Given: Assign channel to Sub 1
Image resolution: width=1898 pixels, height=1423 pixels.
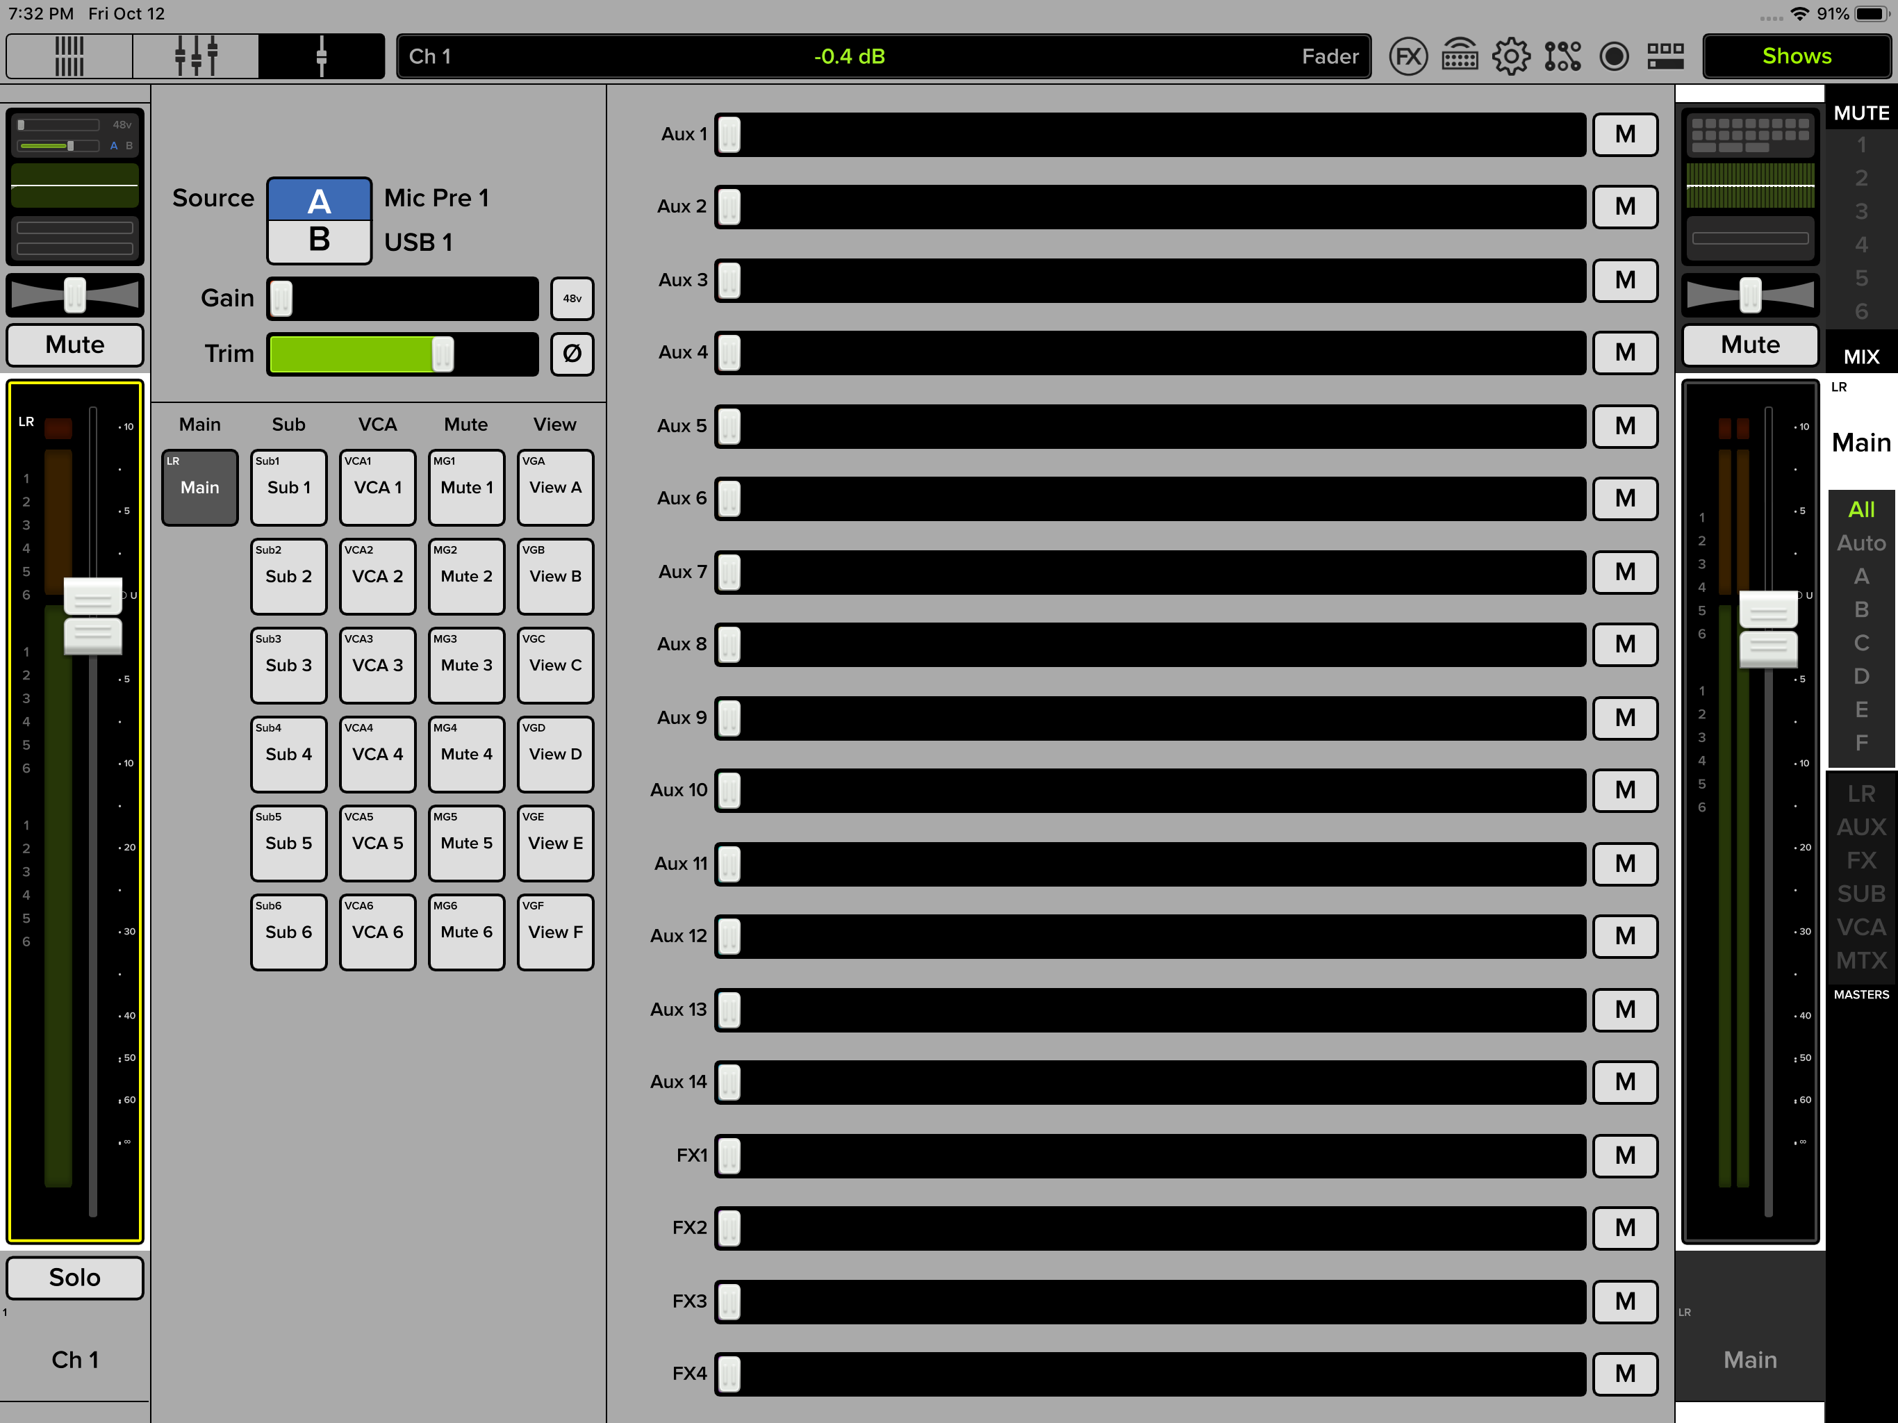Looking at the screenshot, I should (x=288, y=488).
